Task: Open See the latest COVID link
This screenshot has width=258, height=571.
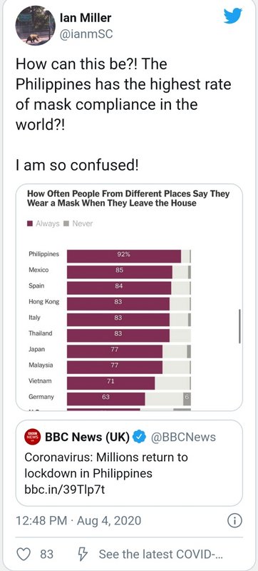Action: coord(160,555)
